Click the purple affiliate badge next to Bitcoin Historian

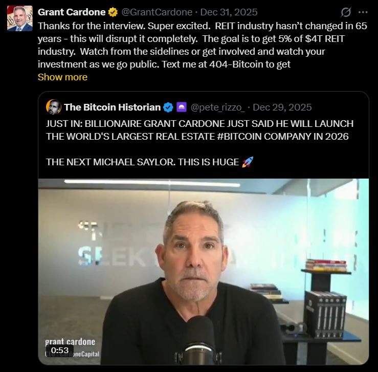pos(182,107)
